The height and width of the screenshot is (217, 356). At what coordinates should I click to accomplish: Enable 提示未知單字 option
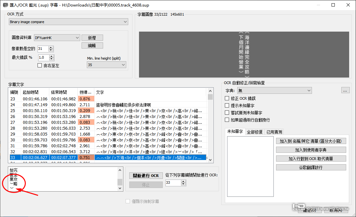pyautogui.click(x=227, y=106)
